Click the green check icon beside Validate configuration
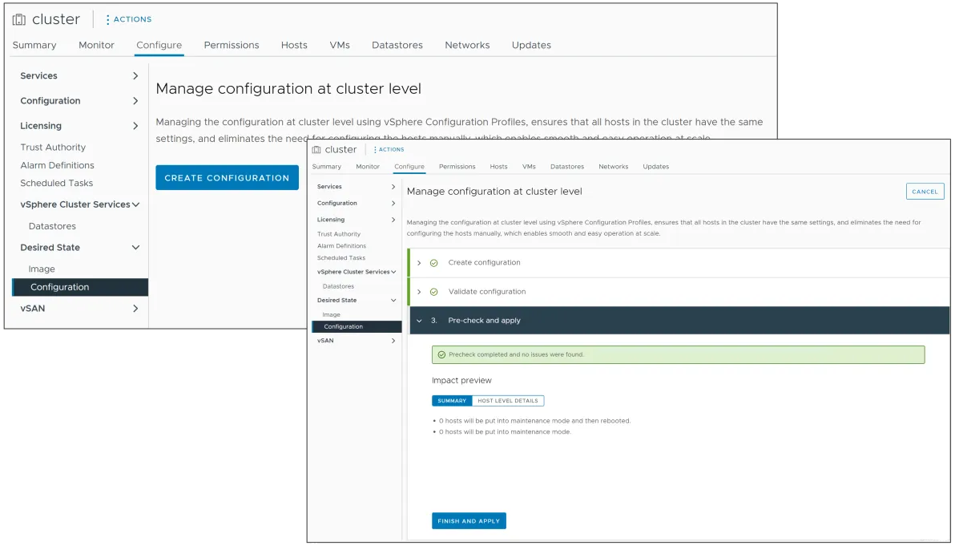 pos(433,292)
